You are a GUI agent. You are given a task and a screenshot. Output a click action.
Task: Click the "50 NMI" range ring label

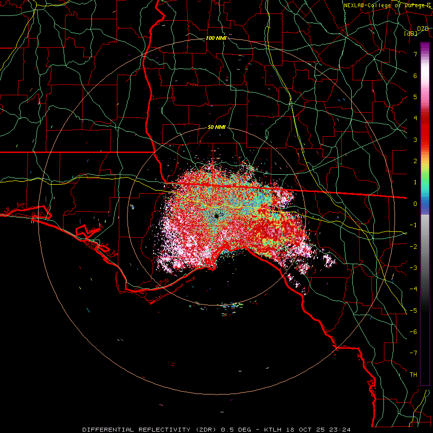pos(216,127)
